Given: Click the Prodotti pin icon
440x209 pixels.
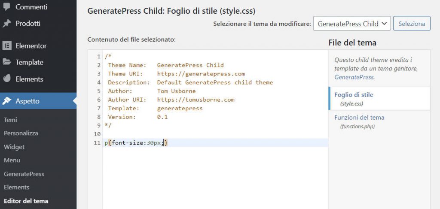Looking at the screenshot, I should pyautogui.click(x=7, y=24).
